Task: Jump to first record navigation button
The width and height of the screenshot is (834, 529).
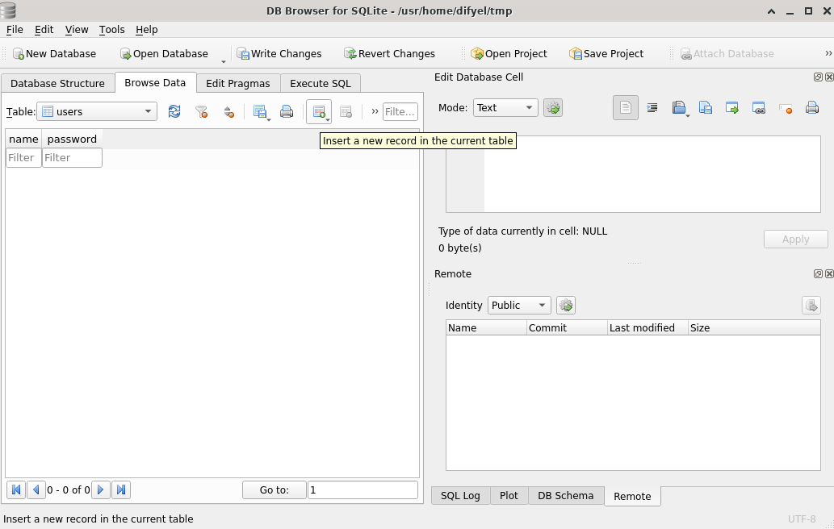Action: [16, 489]
